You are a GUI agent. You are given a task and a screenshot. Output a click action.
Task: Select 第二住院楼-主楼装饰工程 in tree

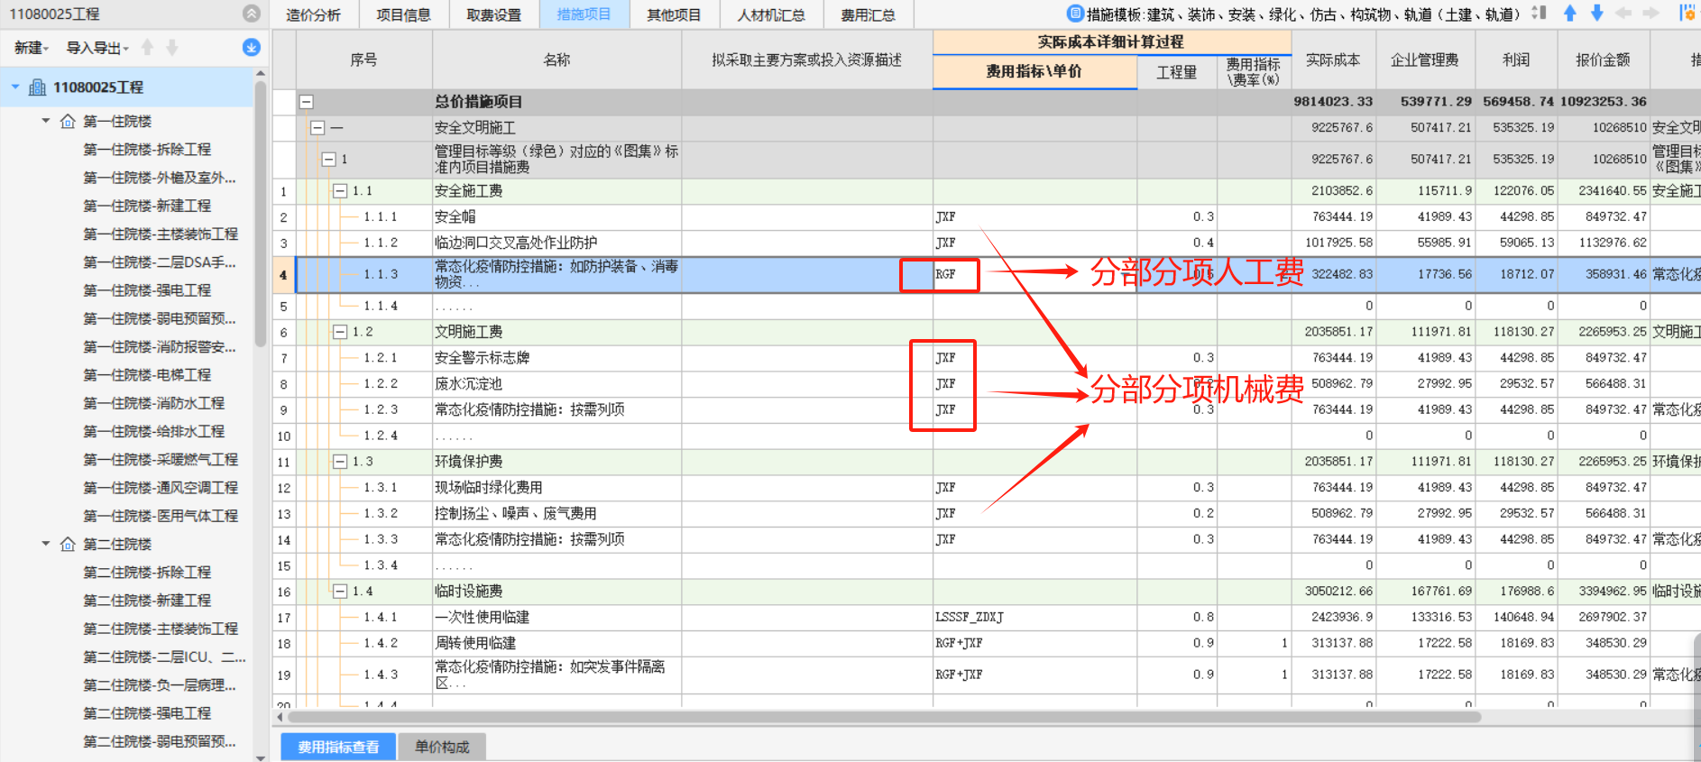coord(161,629)
